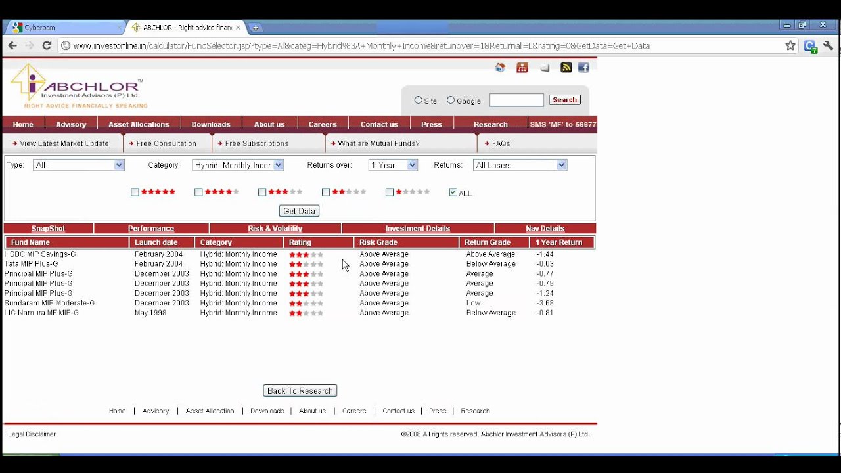Switch to the SnapShot tab
Image resolution: width=841 pixels, height=473 pixels.
point(48,229)
